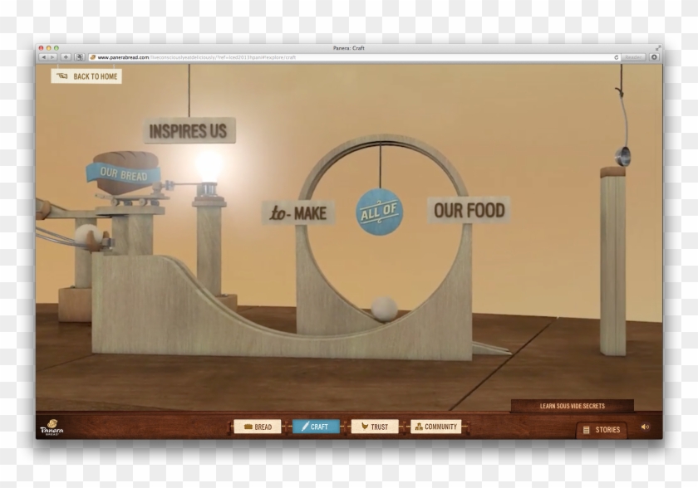Image resolution: width=698 pixels, height=488 pixels.
Task: Click the hanging spoon on rope
Action: 622,155
